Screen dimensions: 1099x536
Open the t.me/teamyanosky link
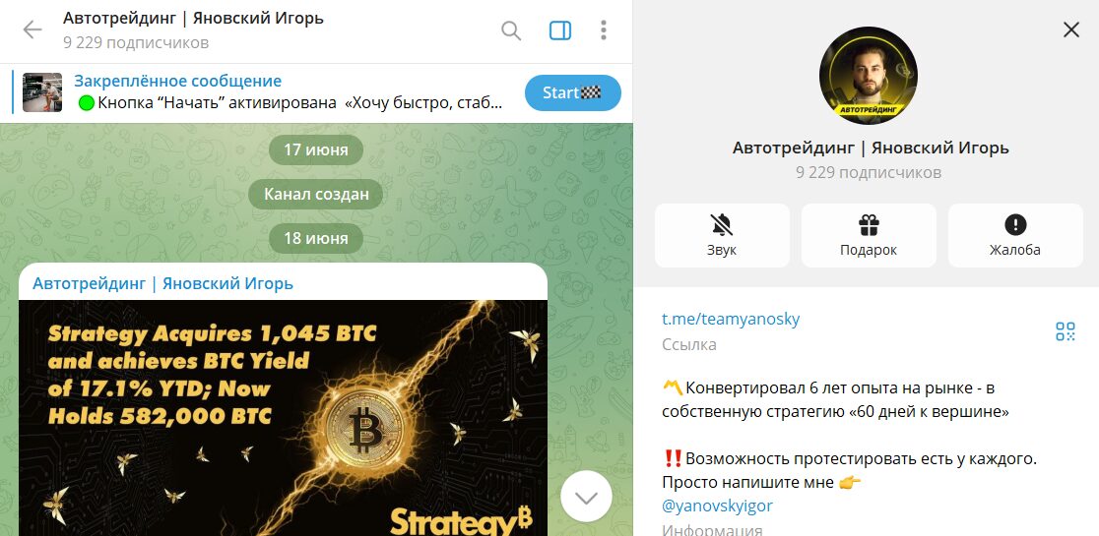point(731,319)
